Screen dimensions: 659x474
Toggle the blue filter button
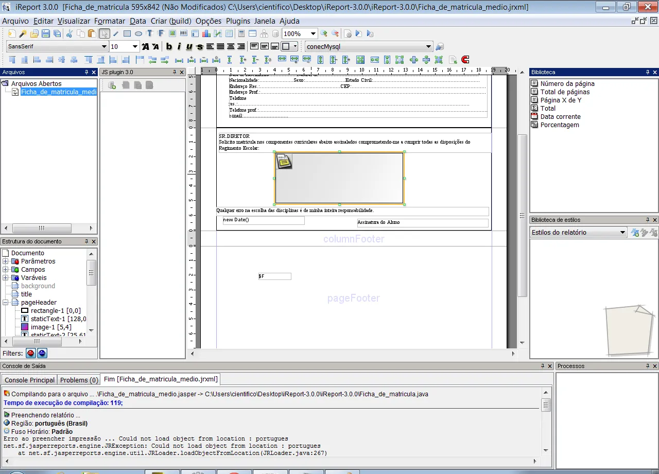pyautogui.click(x=42, y=353)
